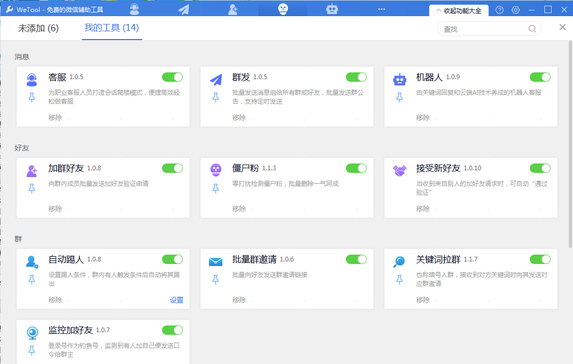Switch off the 自动踢人 toggle
Image resolution: width=573 pixels, height=364 pixels.
tap(172, 259)
